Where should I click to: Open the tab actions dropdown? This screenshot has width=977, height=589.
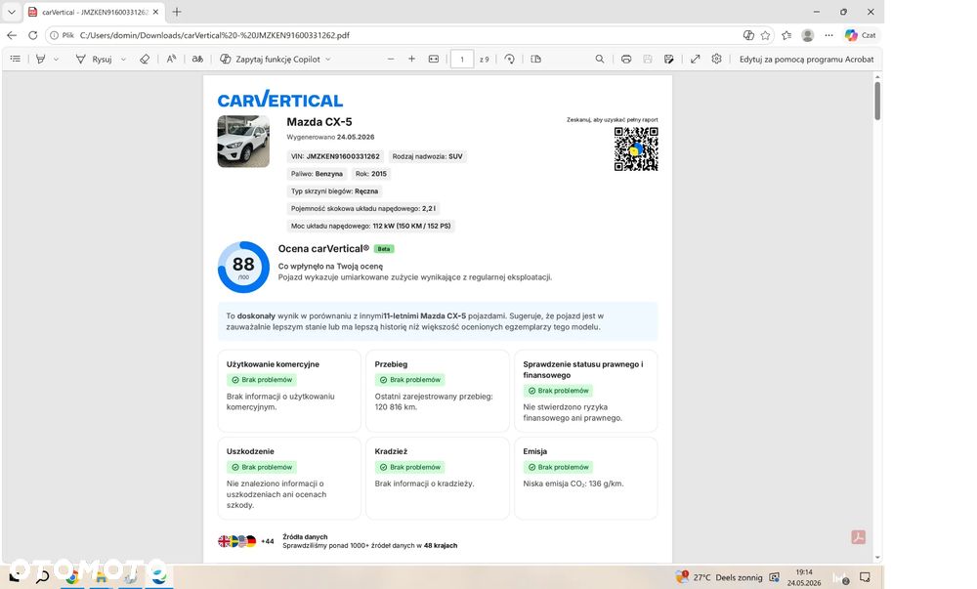11,12
